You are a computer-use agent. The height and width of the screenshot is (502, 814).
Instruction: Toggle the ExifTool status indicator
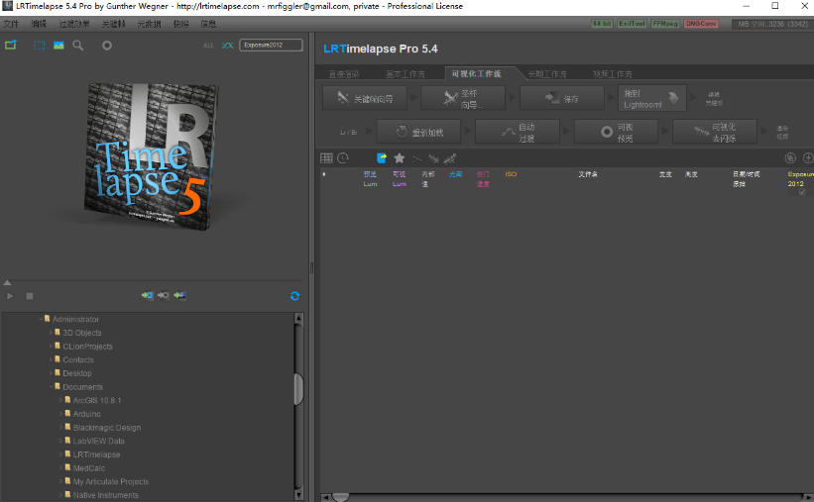coord(632,24)
